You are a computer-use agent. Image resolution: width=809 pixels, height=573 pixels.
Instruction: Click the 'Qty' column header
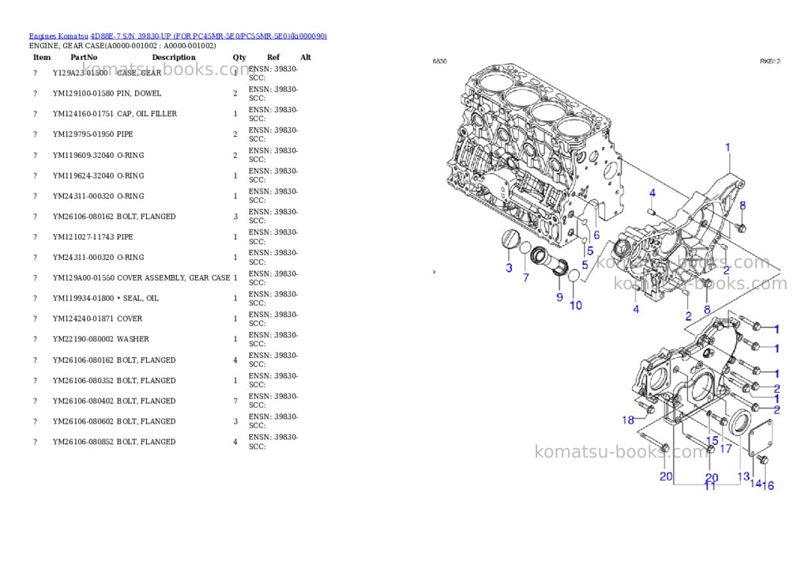pos(239,57)
